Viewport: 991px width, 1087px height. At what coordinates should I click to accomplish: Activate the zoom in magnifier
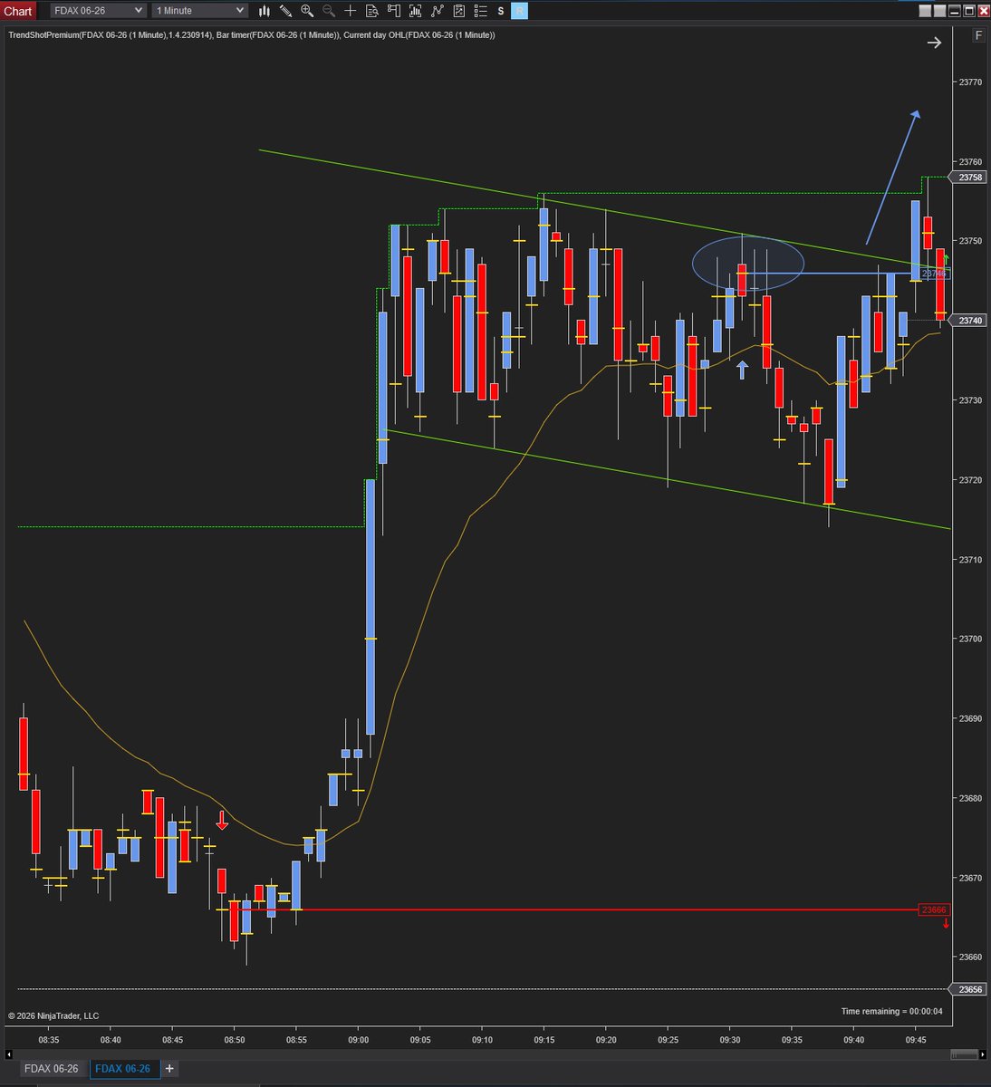coord(307,11)
